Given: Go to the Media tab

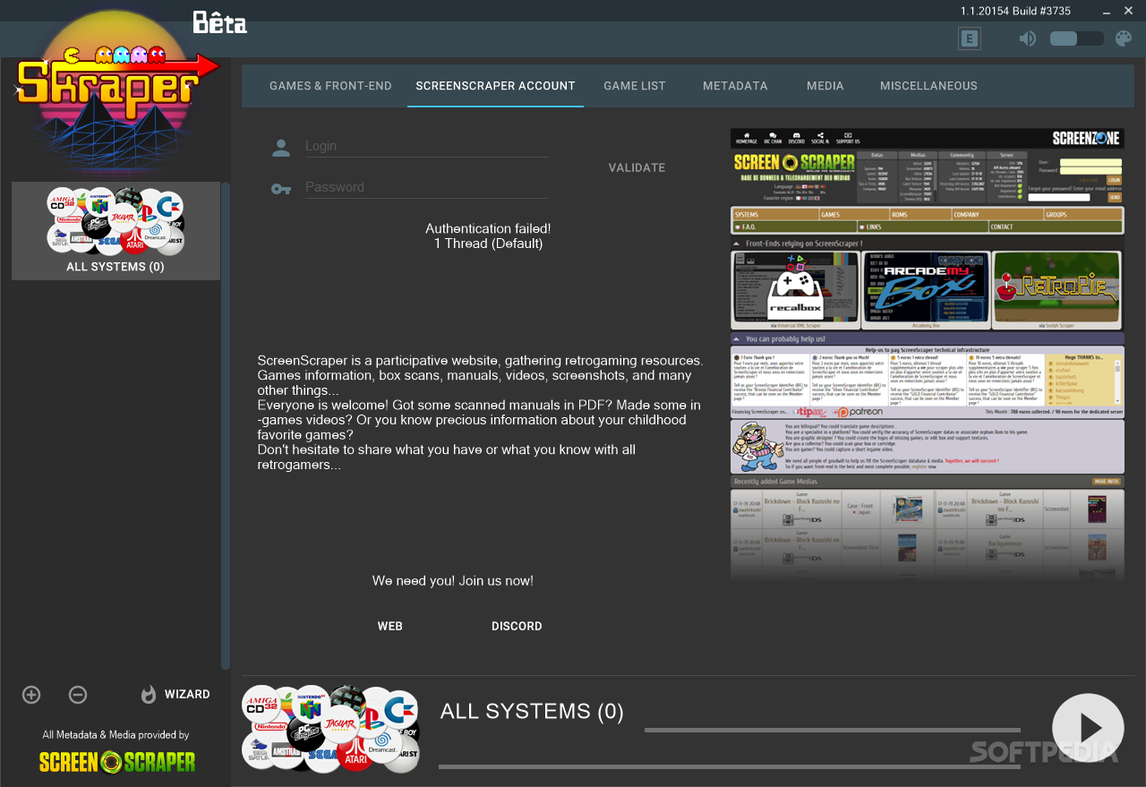Looking at the screenshot, I should (825, 86).
